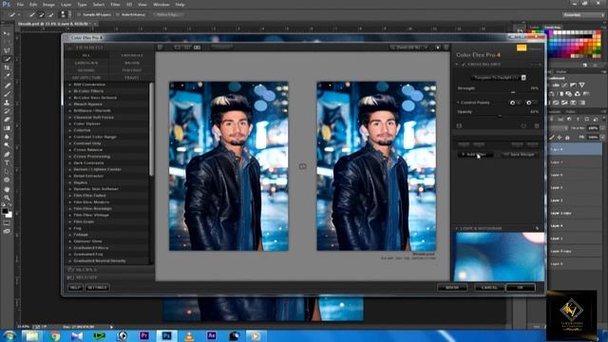Click the Help button

[x=75, y=288]
